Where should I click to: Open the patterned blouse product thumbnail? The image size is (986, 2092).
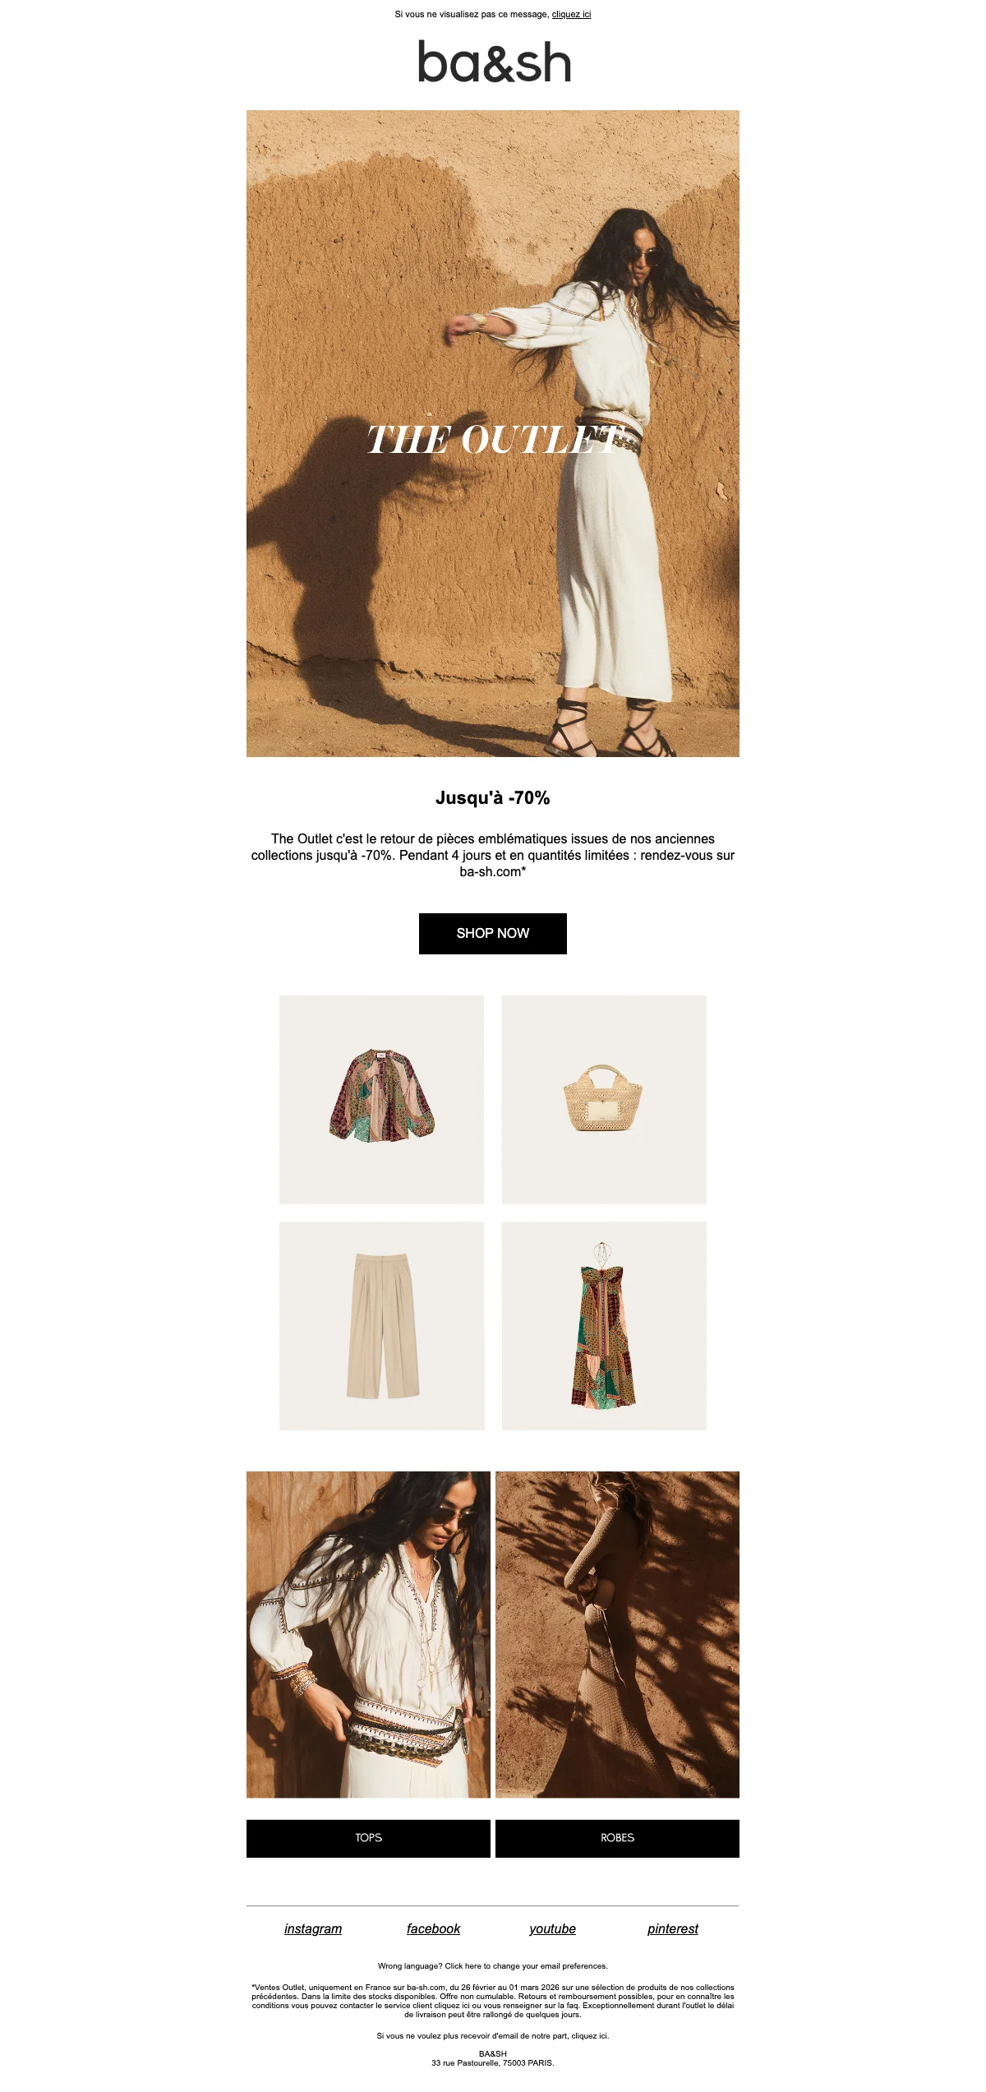coord(382,1099)
